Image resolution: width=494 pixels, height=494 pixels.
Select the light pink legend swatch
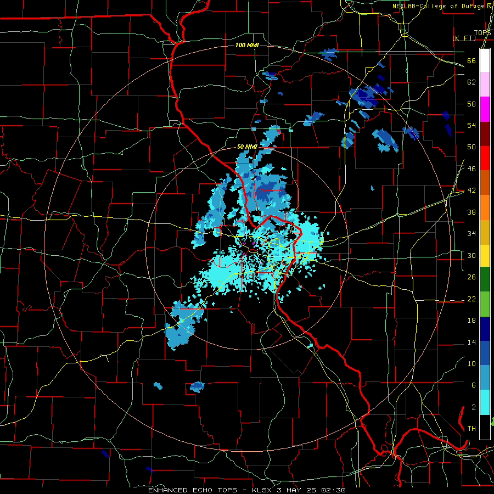(485, 85)
